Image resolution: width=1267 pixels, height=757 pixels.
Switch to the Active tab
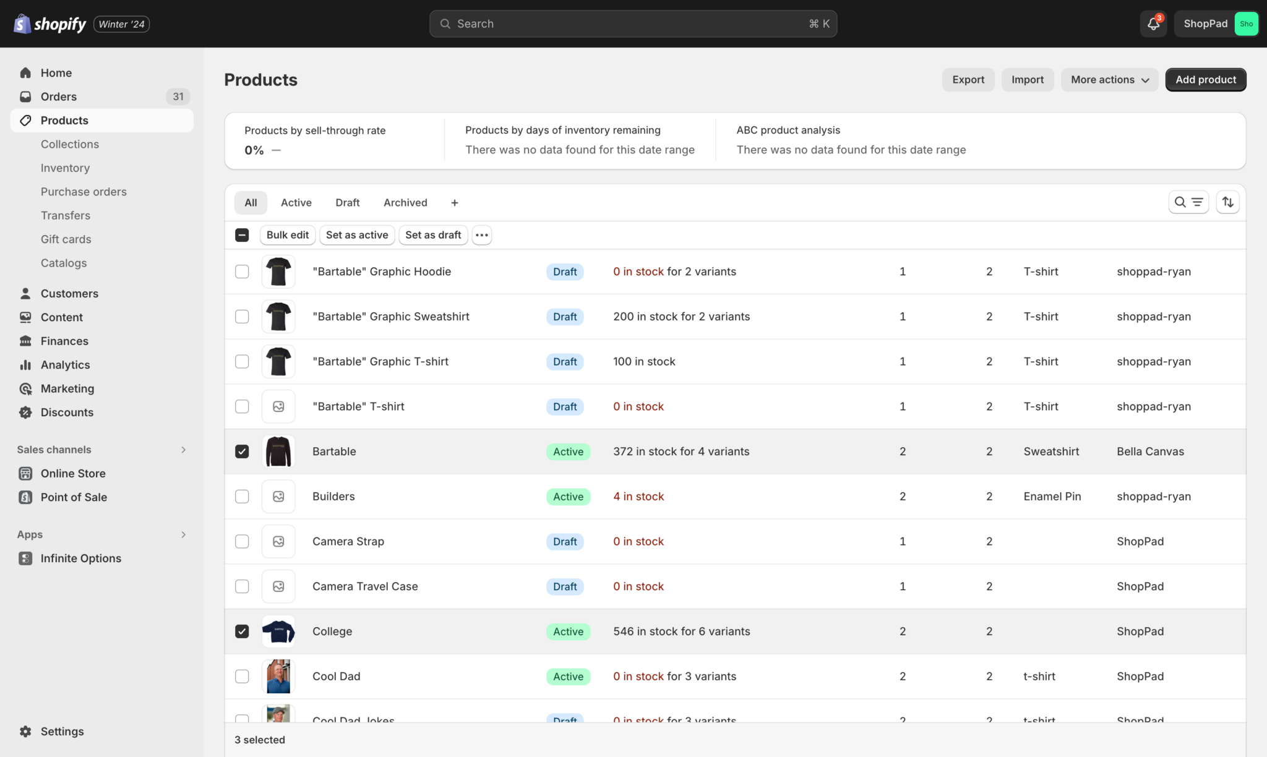coord(296,202)
